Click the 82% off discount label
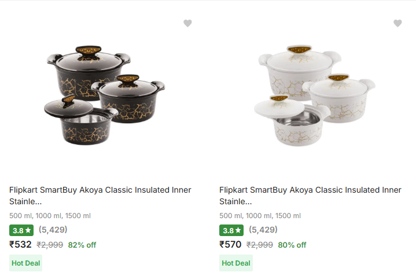Screen dimensions: 416x276 click(82, 245)
